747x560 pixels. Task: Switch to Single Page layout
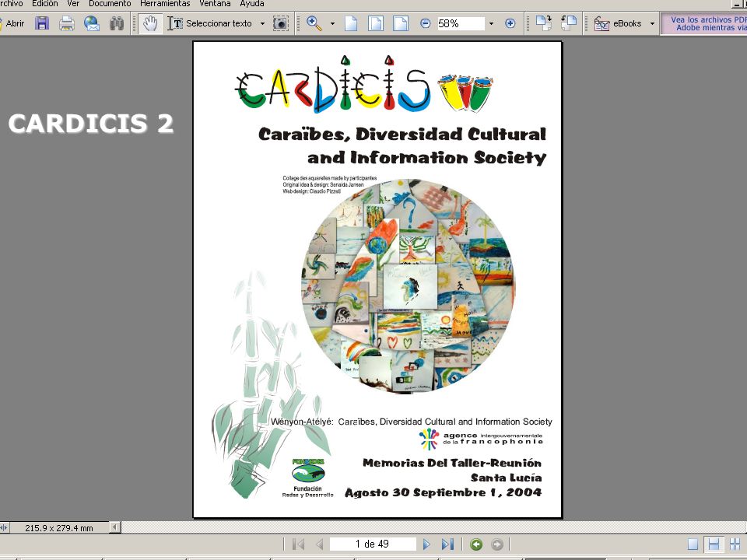(693, 544)
